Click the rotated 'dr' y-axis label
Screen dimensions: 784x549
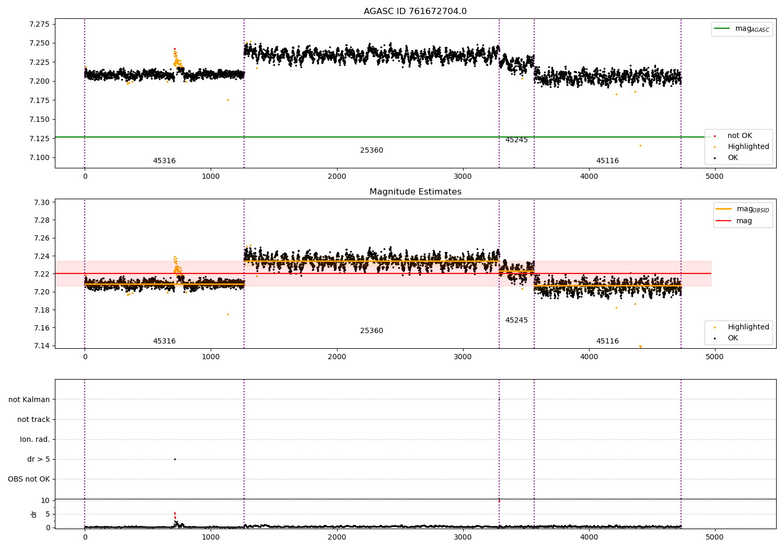[x=34, y=514]
